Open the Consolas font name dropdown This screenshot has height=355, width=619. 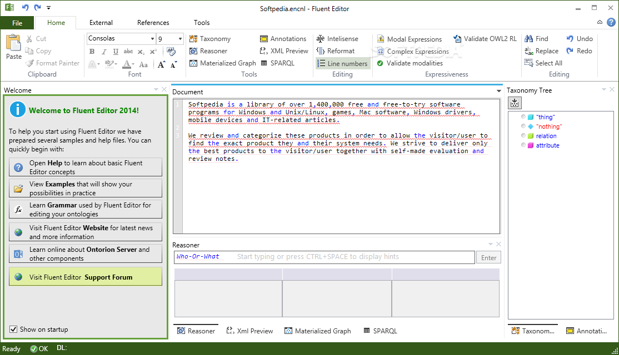click(152, 39)
